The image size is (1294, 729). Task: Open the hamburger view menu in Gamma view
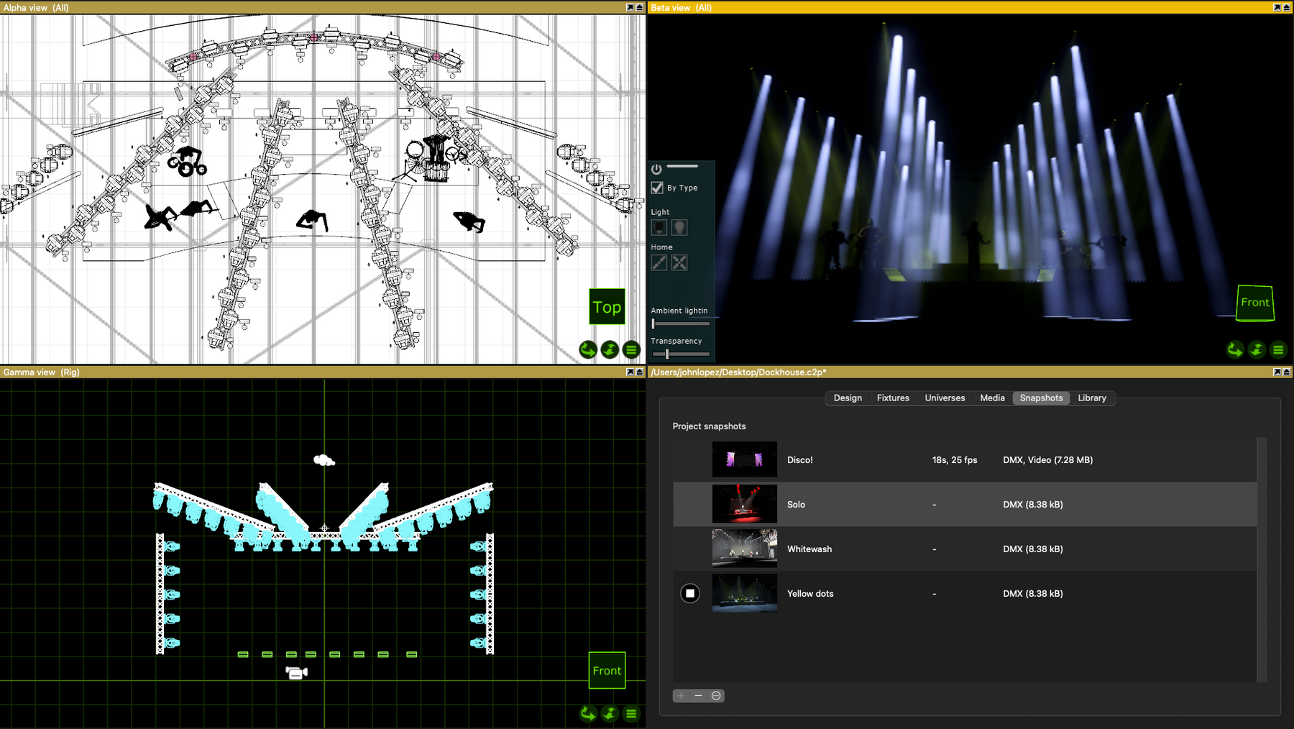click(630, 714)
